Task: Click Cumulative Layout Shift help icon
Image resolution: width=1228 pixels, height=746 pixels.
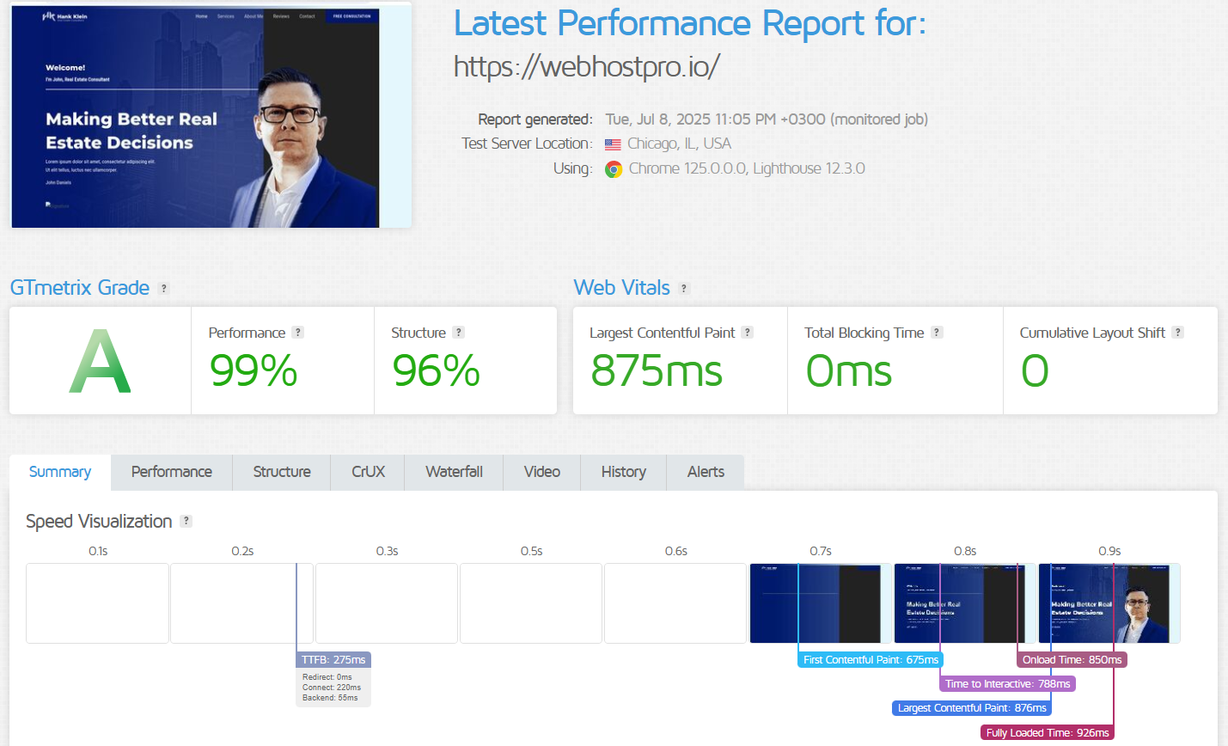Action: point(1177,333)
